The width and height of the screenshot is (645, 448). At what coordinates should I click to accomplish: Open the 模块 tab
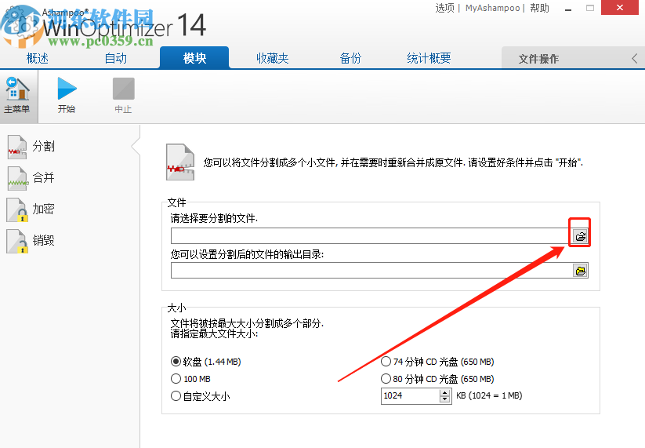coord(194,57)
